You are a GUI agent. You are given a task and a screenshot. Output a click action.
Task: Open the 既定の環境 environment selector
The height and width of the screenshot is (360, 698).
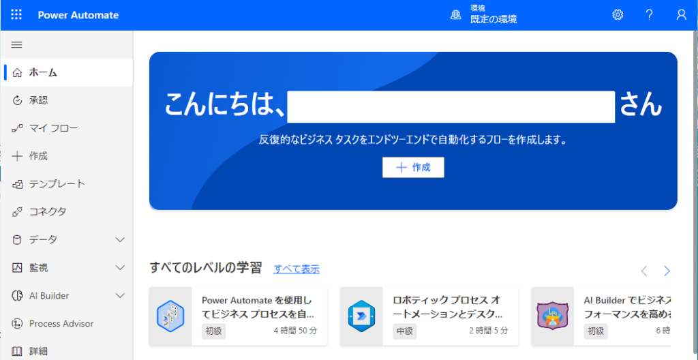click(483, 15)
